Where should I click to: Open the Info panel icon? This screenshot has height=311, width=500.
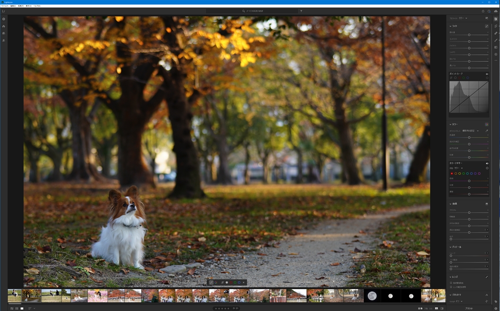coord(496,308)
